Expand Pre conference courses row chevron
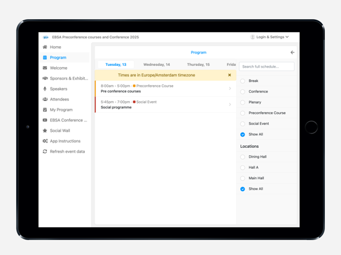This screenshot has width=341, height=255. pos(230,89)
